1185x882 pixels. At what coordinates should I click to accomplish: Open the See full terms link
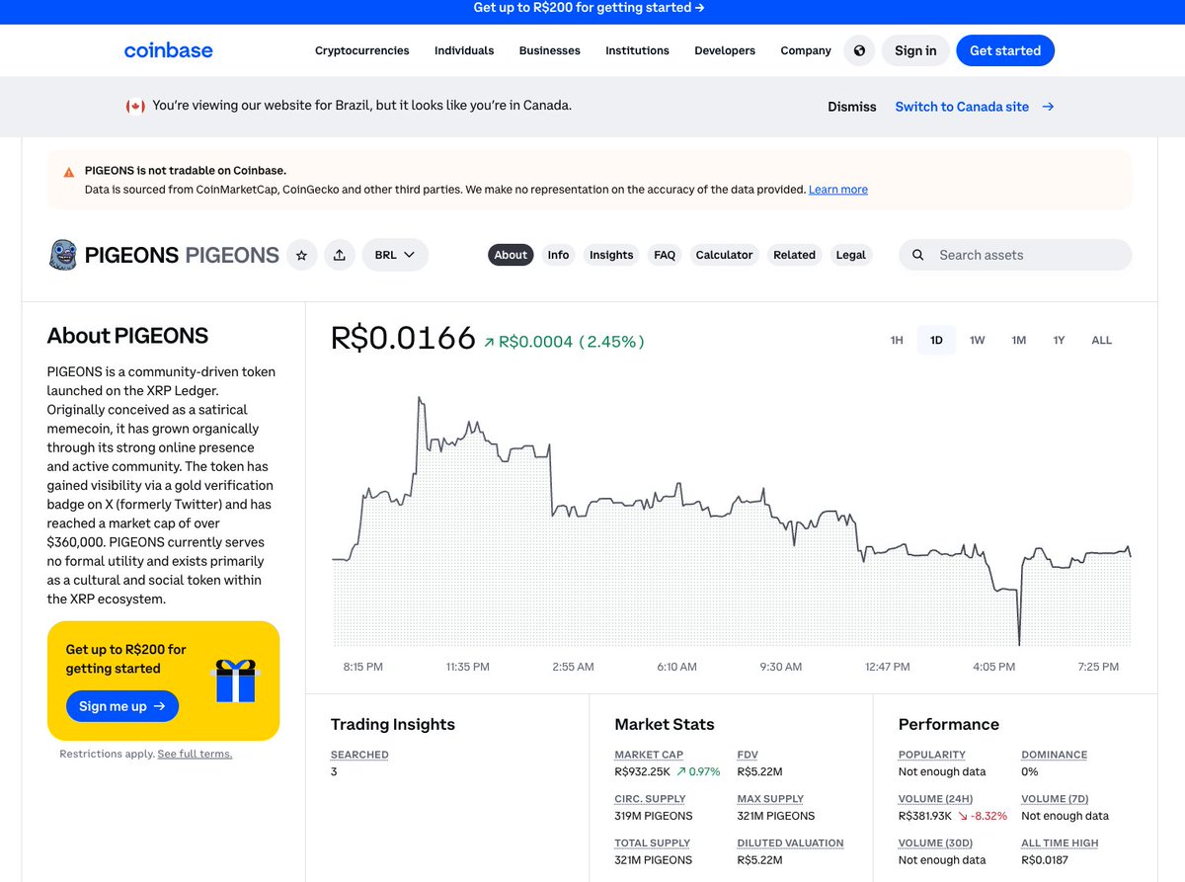coord(195,754)
